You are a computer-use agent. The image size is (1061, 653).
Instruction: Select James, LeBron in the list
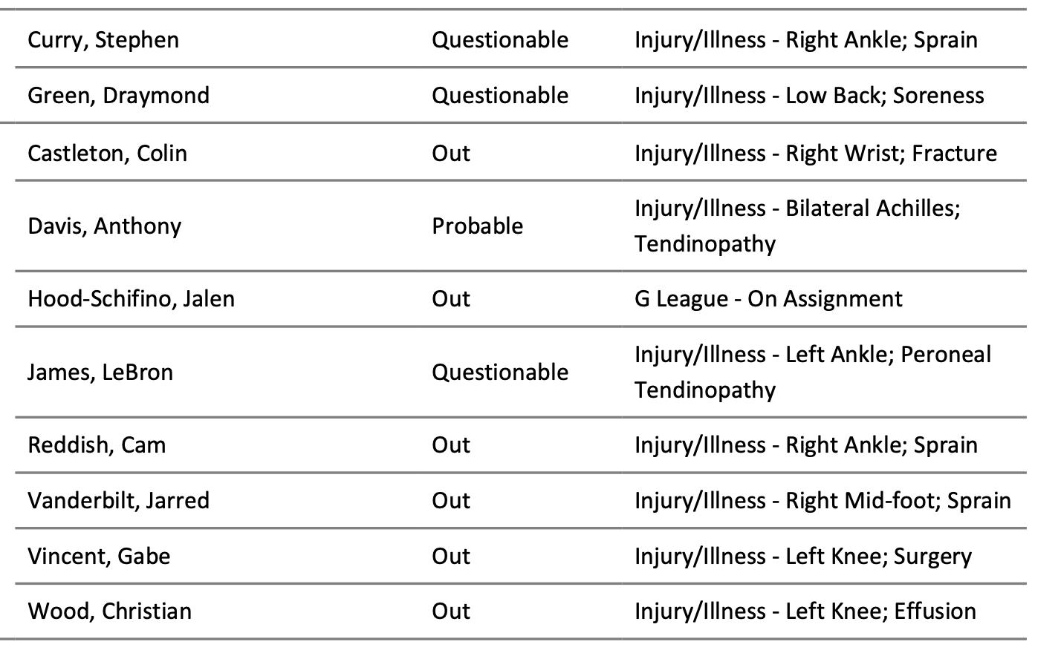click(x=100, y=372)
